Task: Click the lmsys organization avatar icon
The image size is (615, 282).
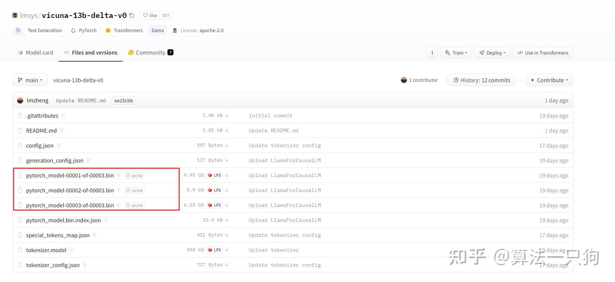Action: [15, 15]
